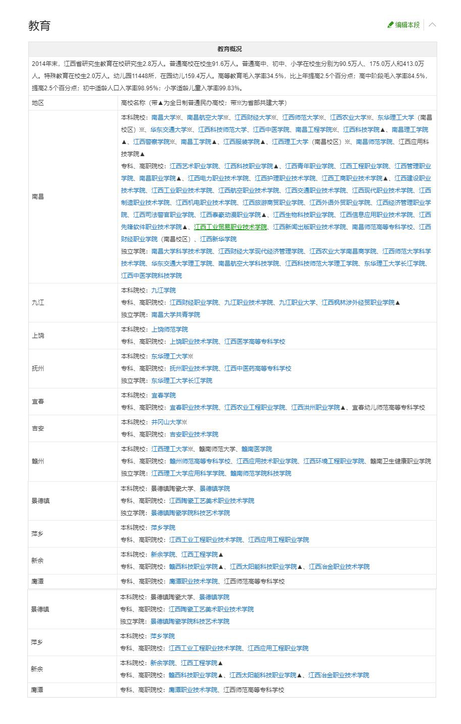Open the 江西师范大学 link in 本科院校 list
The image size is (461, 724).
301,118
